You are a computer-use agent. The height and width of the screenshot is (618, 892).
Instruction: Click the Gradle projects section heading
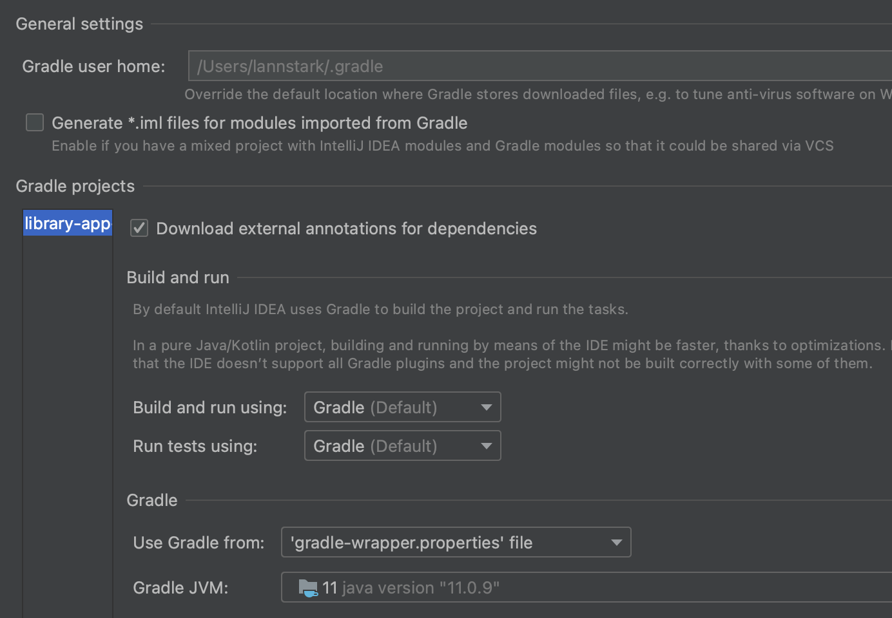click(75, 186)
